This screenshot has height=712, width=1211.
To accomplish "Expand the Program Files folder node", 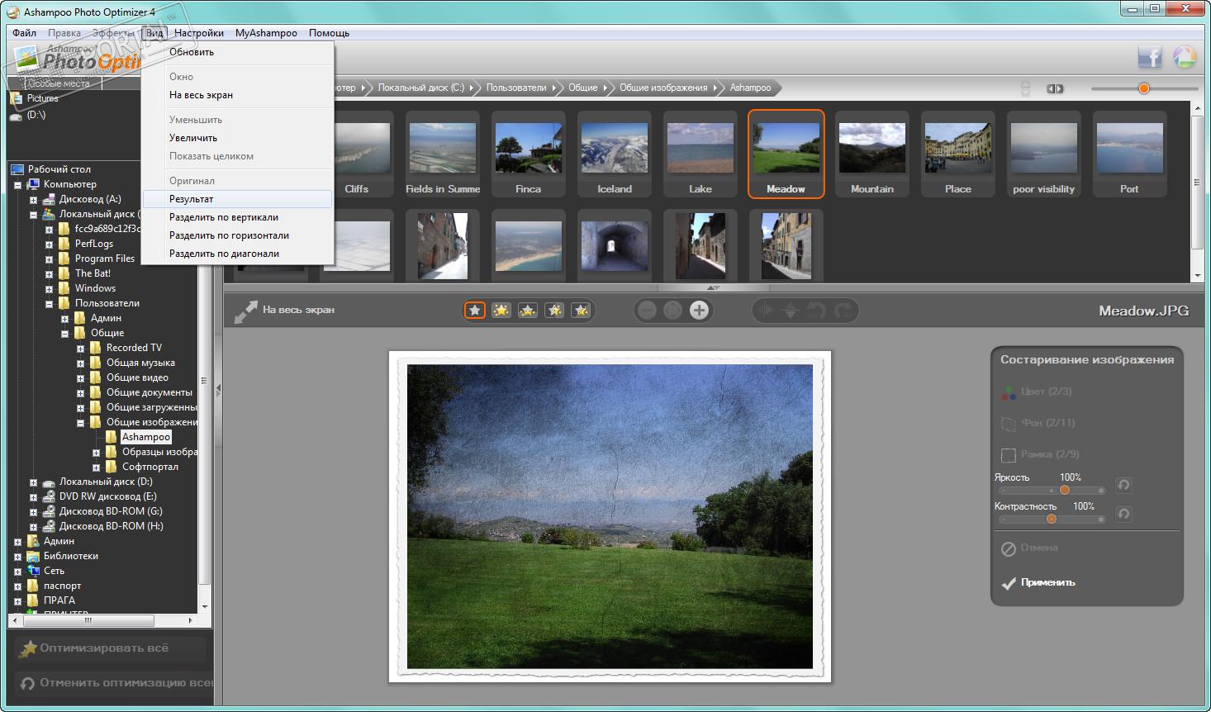I will [49, 259].
